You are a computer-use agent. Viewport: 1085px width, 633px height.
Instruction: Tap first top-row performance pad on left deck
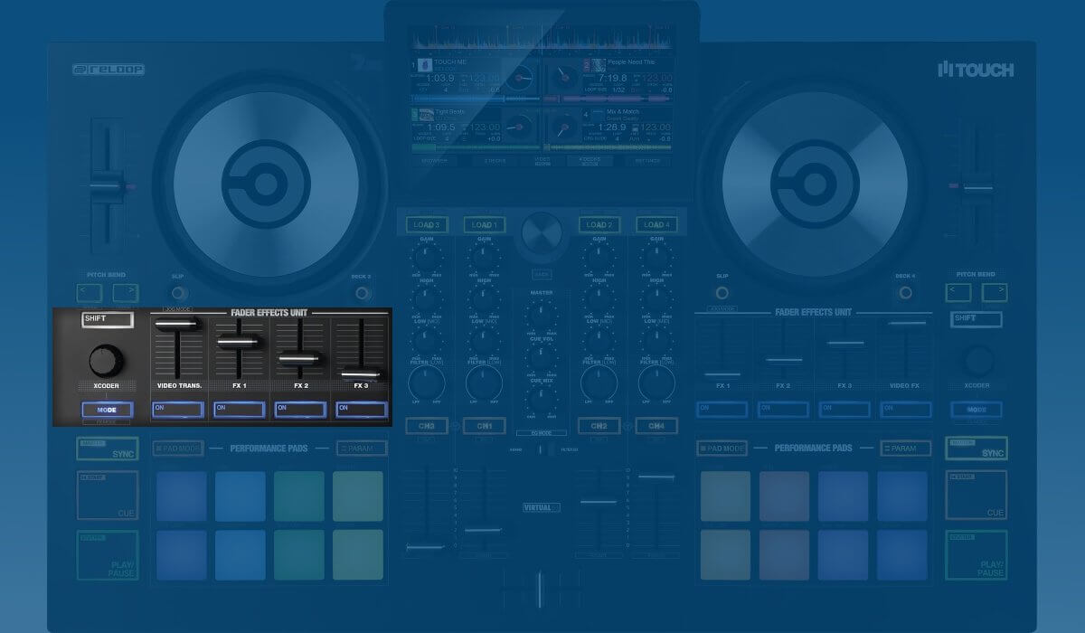181,496
